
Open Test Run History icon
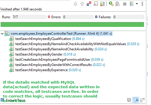click(132, 4)
